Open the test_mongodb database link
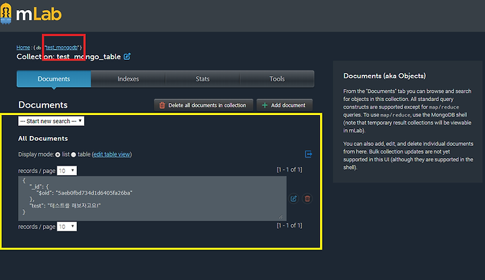The height and width of the screenshot is (280, 485). [62, 47]
